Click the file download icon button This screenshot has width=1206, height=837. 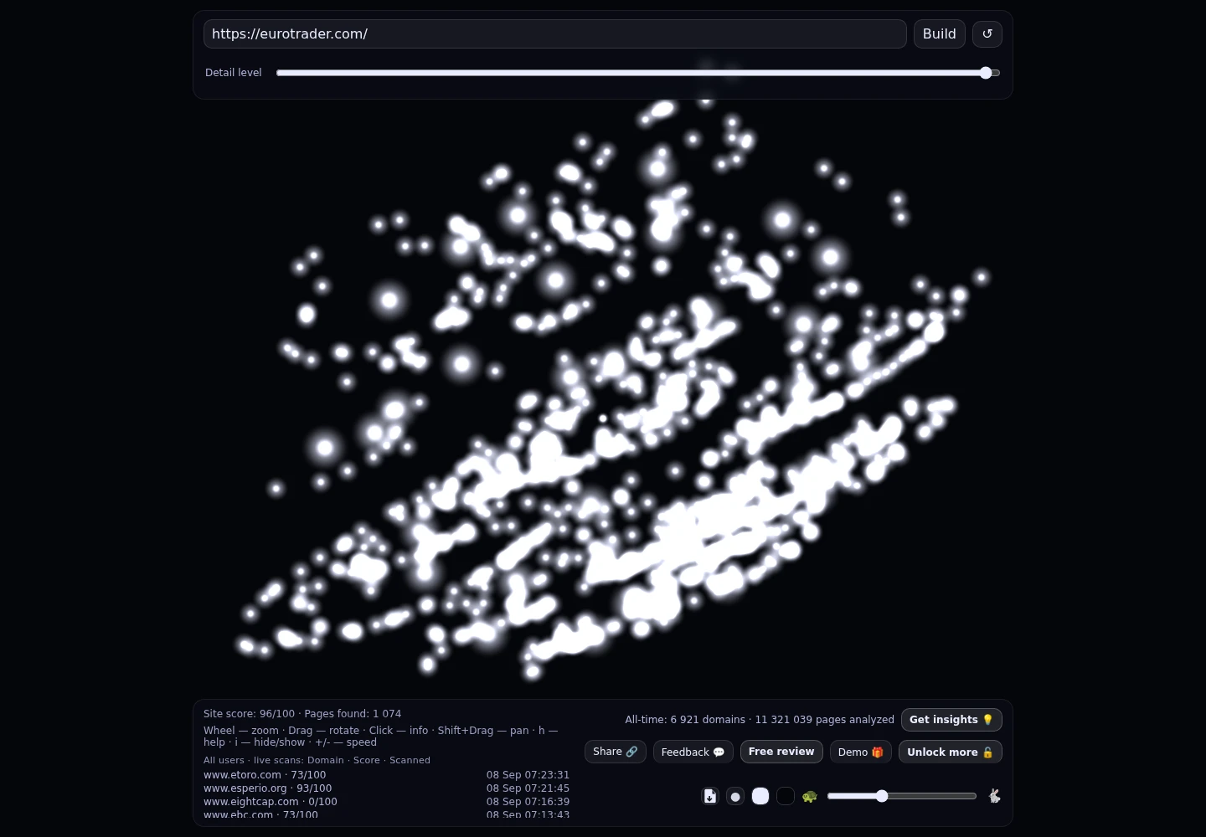[710, 796]
